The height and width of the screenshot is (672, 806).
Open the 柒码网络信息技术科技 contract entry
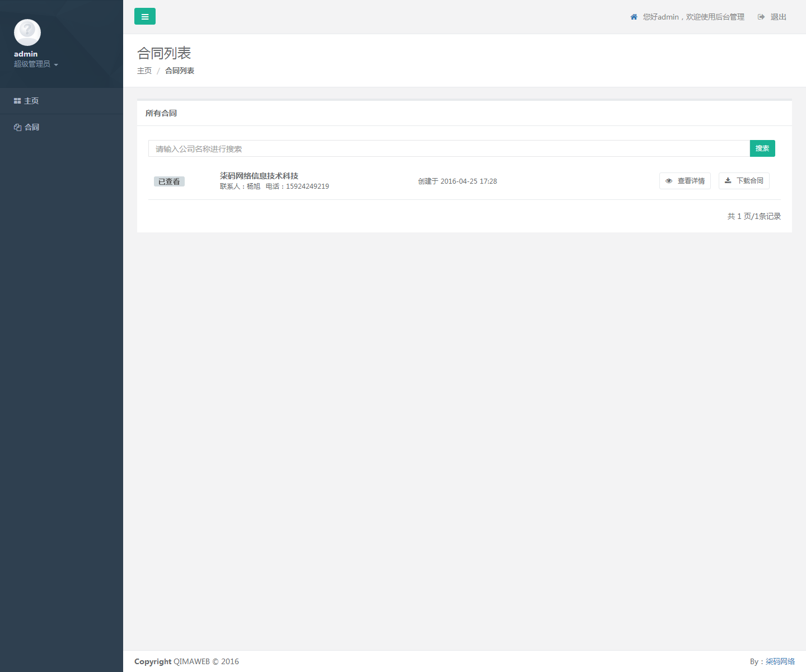[259, 176]
